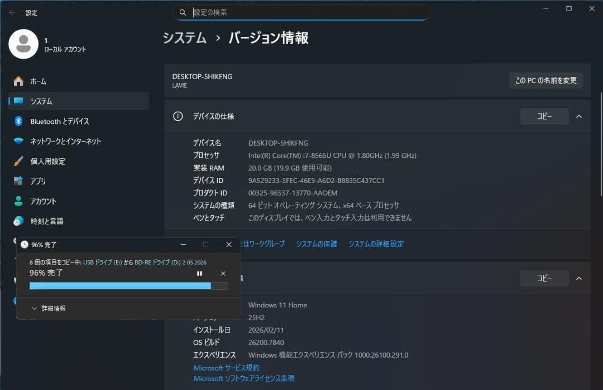603x390 pixels.
Task: Click the copy progress bar
Action: (x=128, y=286)
